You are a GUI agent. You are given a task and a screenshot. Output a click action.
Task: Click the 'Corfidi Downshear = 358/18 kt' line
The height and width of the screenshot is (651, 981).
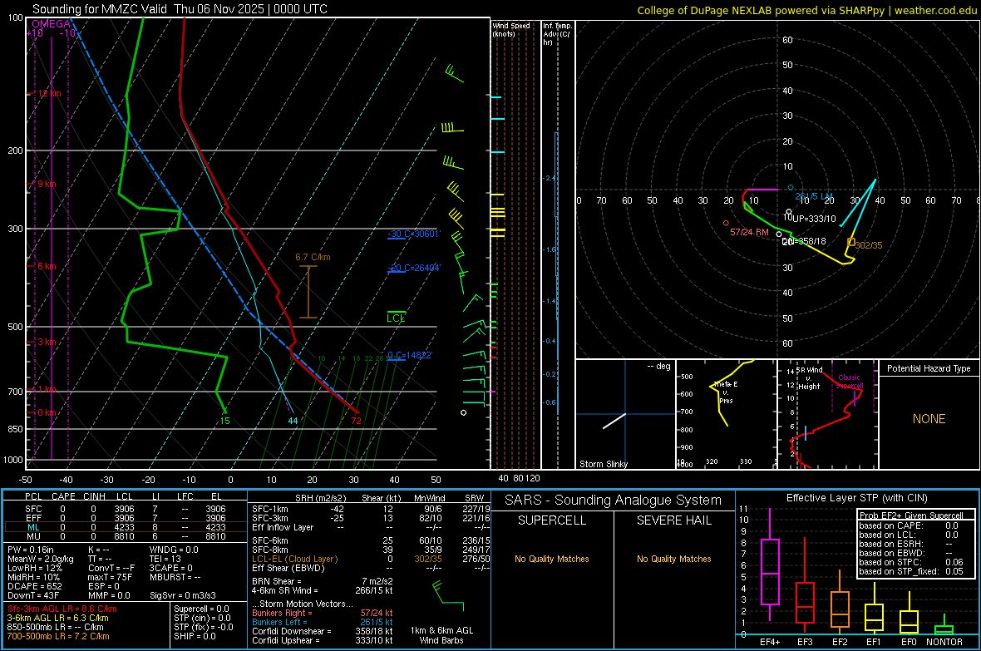point(323,631)
